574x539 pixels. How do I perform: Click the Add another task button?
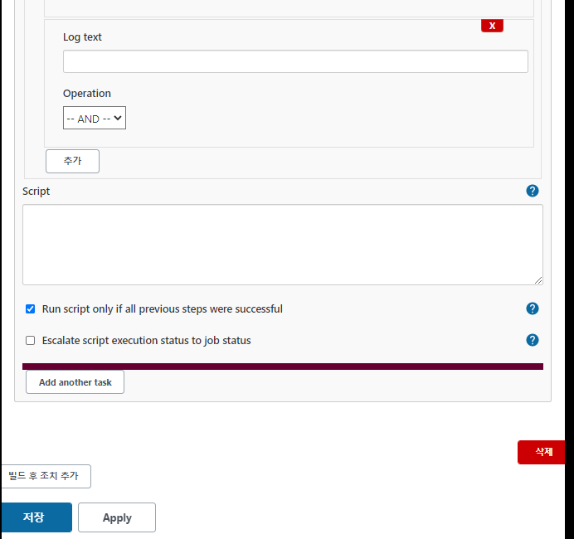click(x=75, y=382)
